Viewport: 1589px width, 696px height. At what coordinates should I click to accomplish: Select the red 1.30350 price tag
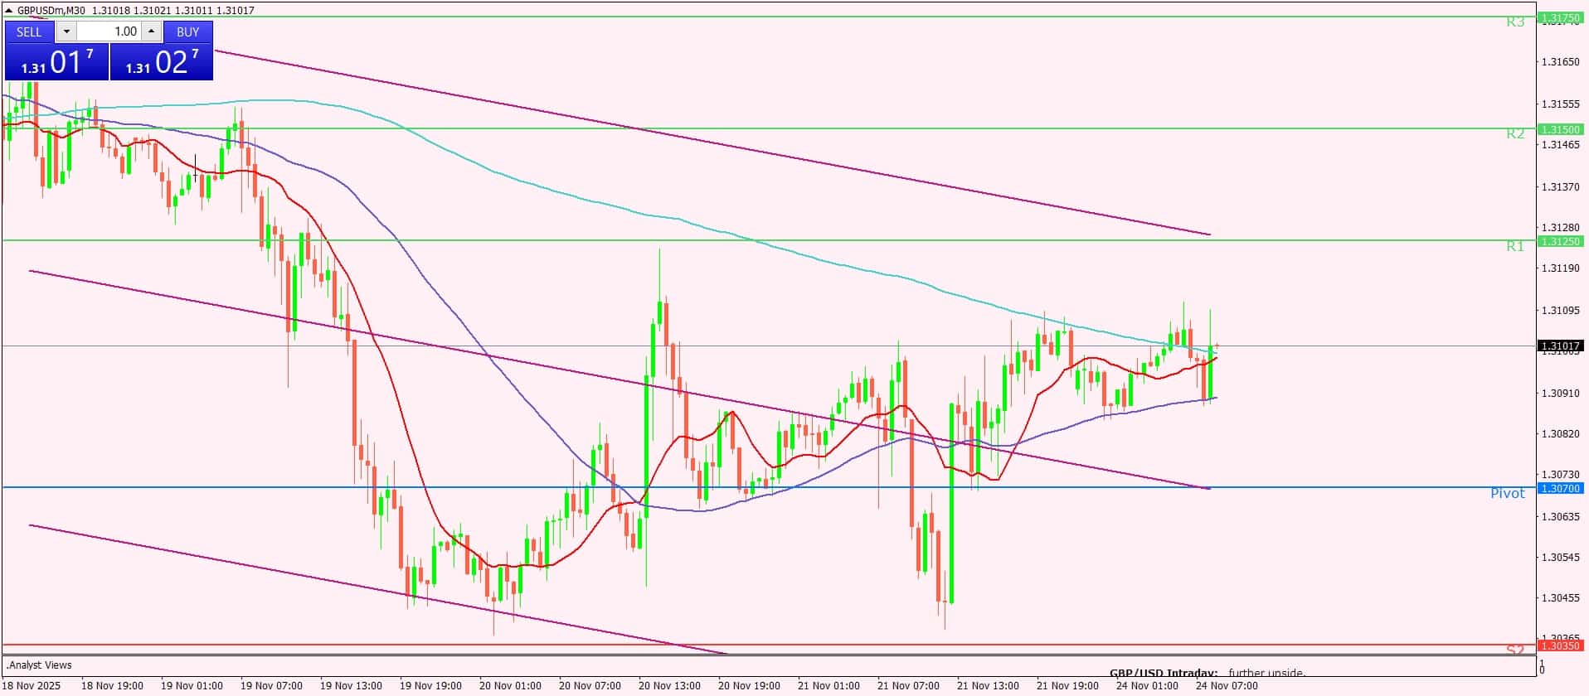1560,645
